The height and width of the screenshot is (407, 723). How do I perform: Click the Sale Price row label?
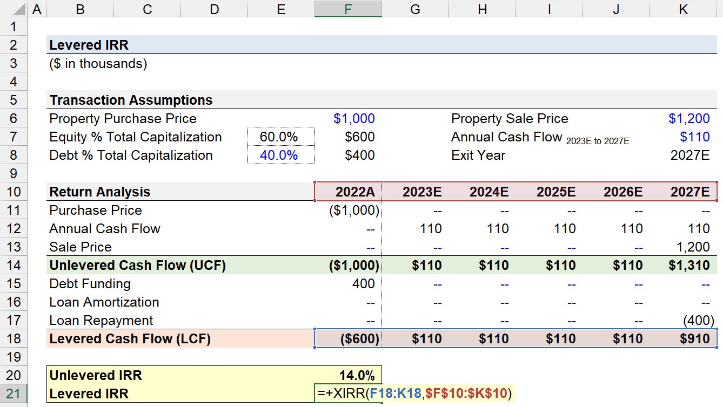81,247
